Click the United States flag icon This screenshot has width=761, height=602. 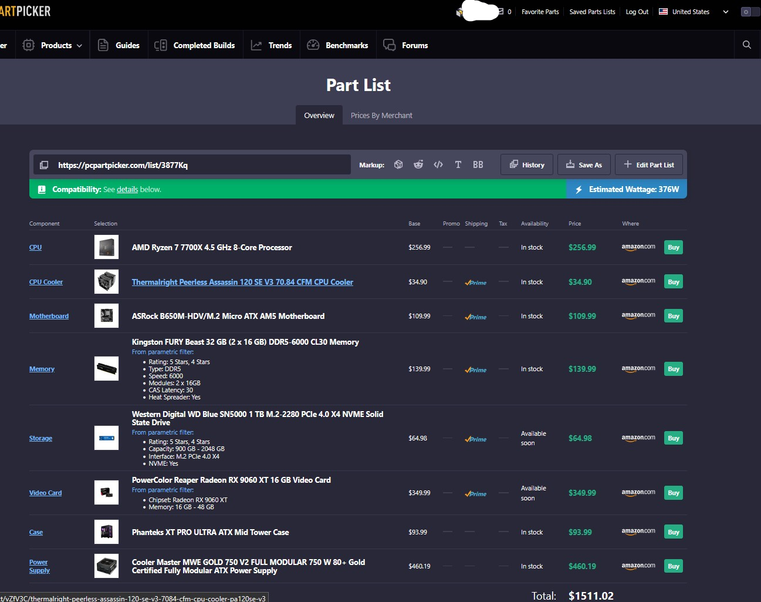[663, 11]
